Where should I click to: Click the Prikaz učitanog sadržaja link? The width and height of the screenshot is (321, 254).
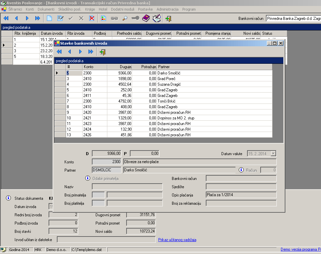(177, 240)
